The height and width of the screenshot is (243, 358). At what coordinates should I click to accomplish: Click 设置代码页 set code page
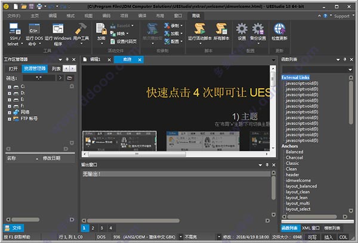124,41
